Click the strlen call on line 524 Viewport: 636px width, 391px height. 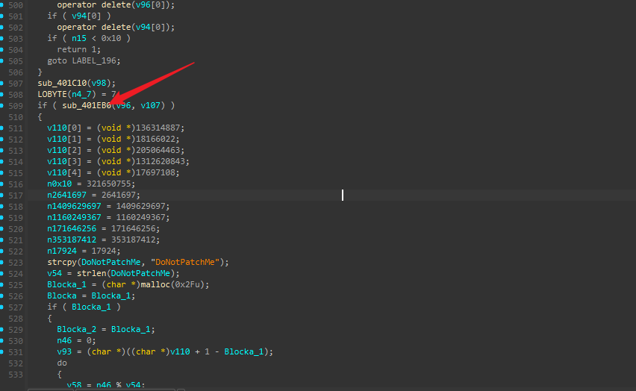[x=91, y=273]
